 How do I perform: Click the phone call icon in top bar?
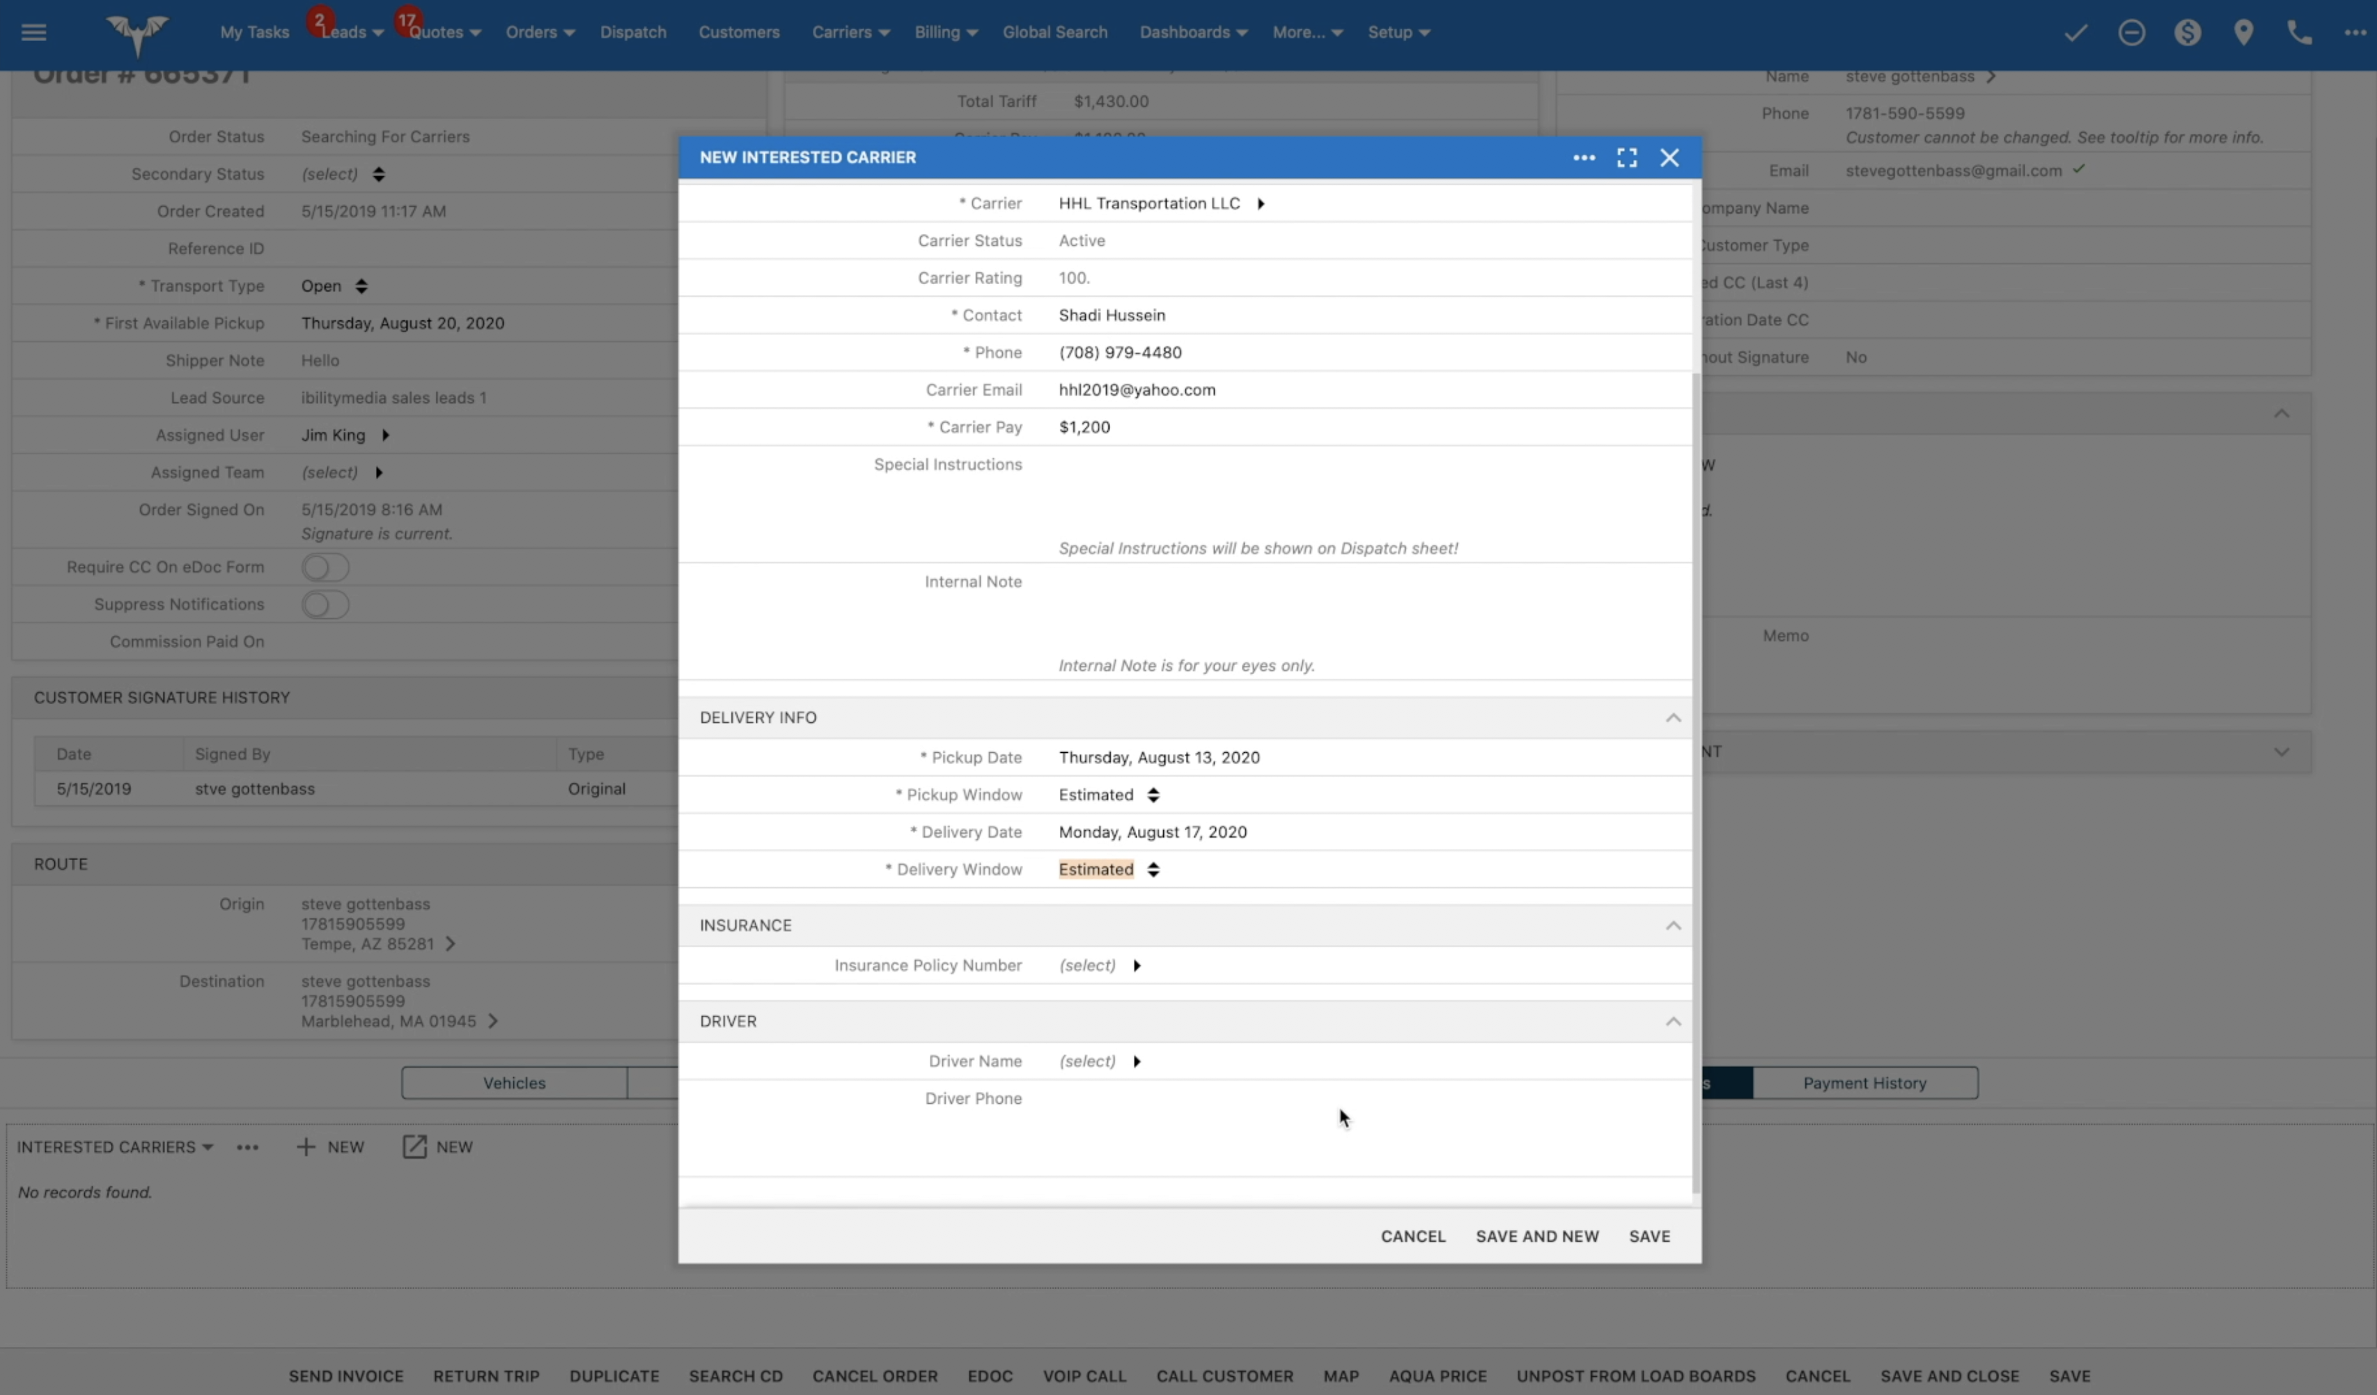point(2299,33)
